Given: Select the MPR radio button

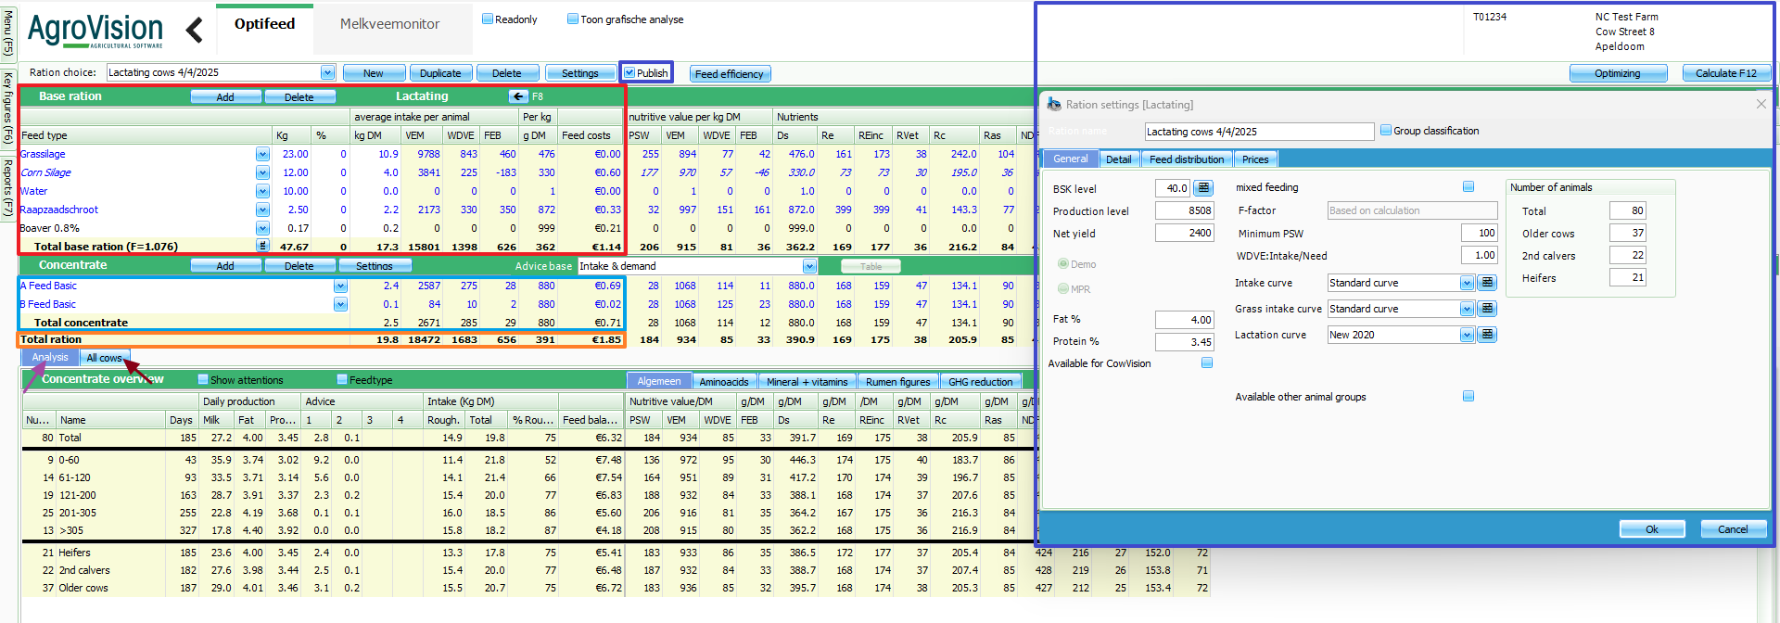Looking at the screenshot, I should pos(1062,288).
